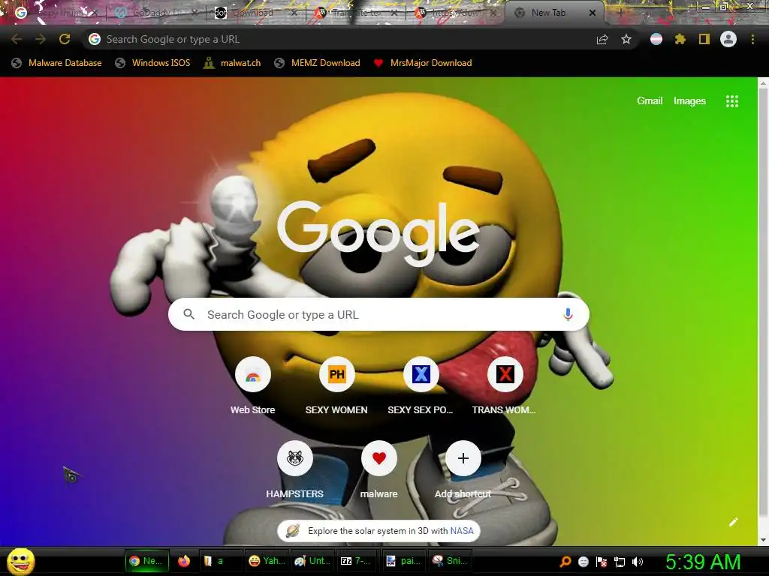
Task: Open the HAMPSTERS shortcut
Action: pos(294,470)
